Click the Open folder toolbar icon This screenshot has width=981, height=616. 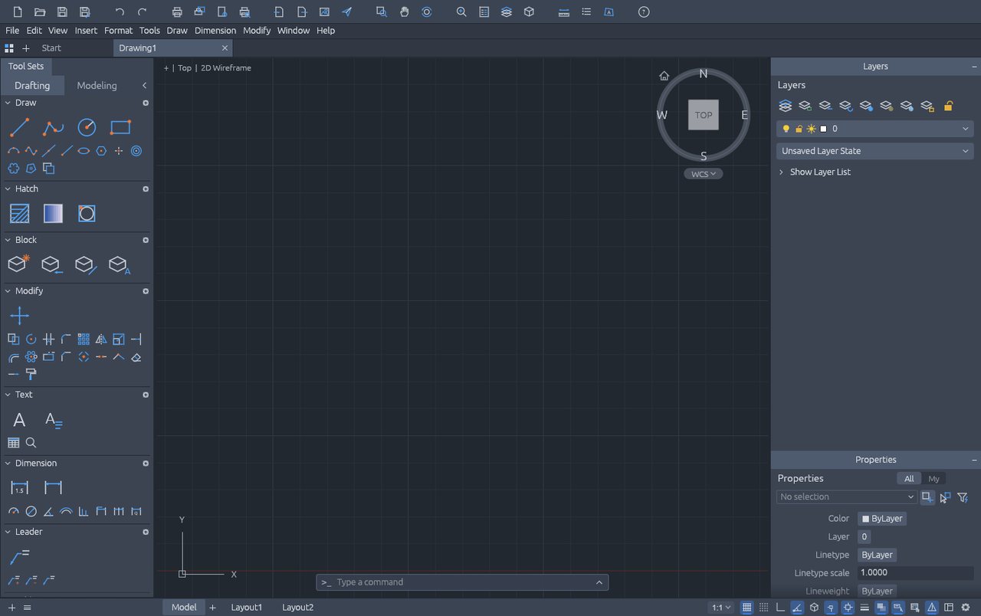40,12
